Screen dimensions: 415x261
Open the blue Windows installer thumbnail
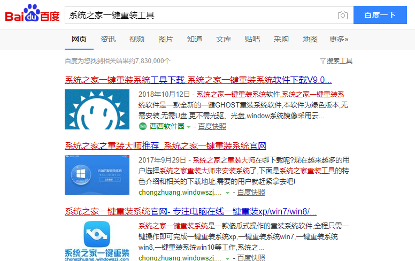click(97, 175)
